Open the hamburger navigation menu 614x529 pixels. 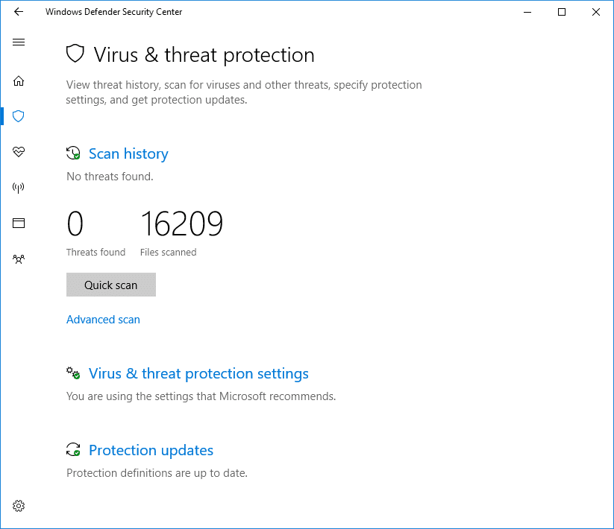coord(19,42)
